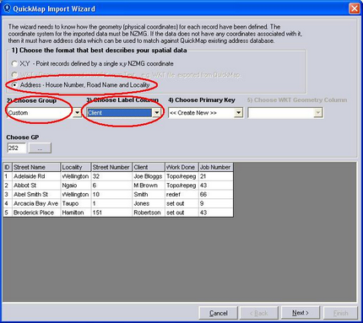Click the job number 66 cell
The image size is (363, 323).
tap(216, 194)
